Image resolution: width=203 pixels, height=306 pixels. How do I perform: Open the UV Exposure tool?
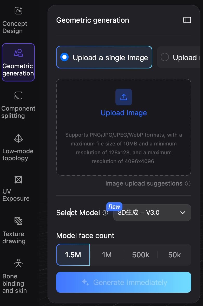pos(18,188)
